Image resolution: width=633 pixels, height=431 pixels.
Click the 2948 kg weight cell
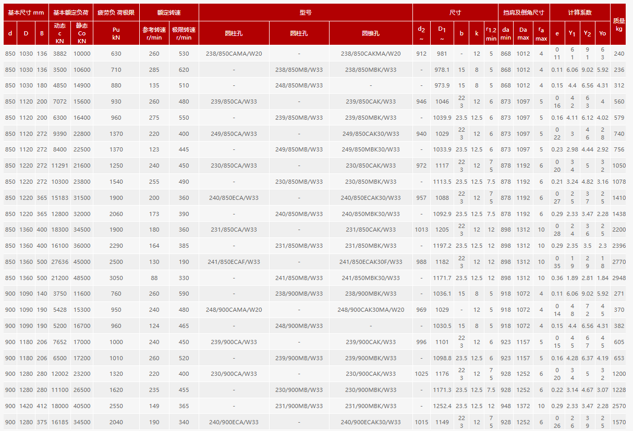point(618,278)
